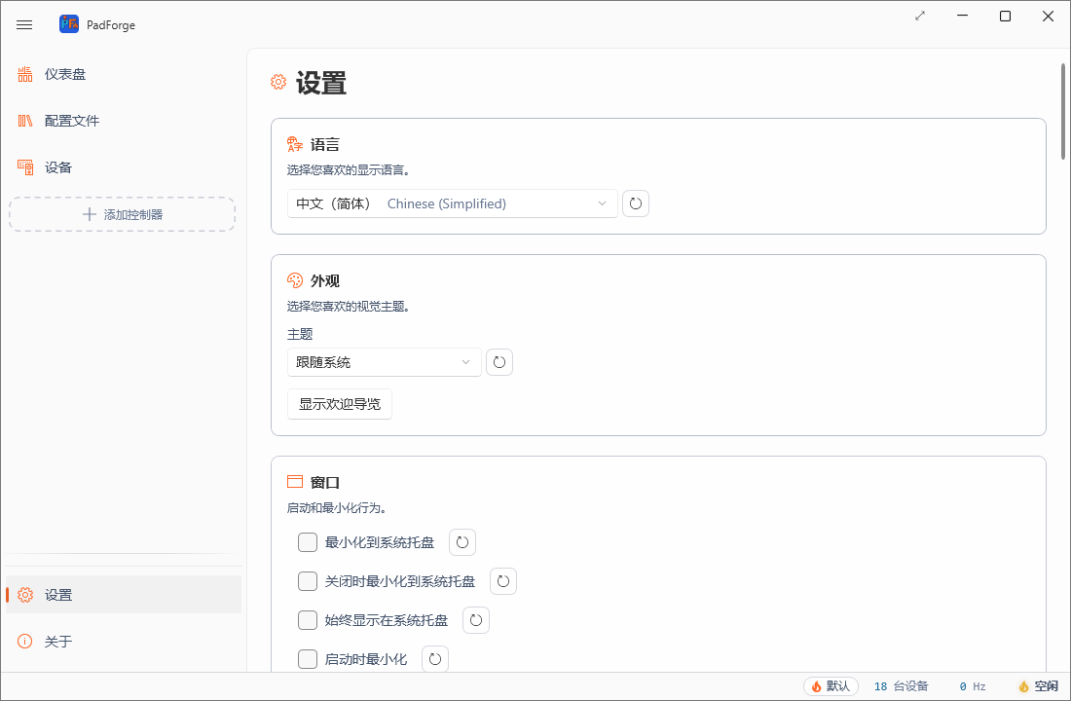This screenshot has width=1071, height=701.
Task: Click the 窗口 section heading
Action: [x=325, y=482]
